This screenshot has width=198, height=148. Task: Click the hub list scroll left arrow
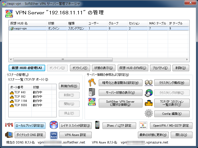(x=11, y=59)
